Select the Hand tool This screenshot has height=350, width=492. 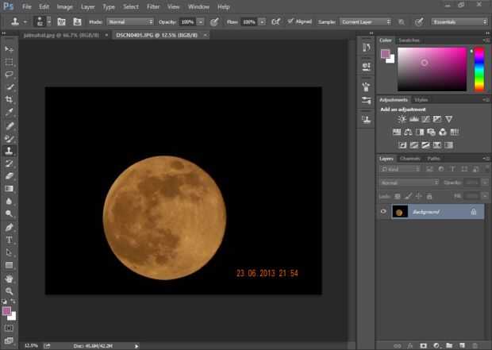click(x=10, y=279)
